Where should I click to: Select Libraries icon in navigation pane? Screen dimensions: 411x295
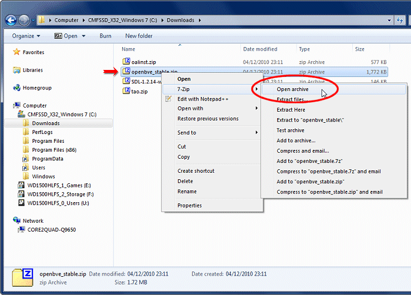pos(17,70)
